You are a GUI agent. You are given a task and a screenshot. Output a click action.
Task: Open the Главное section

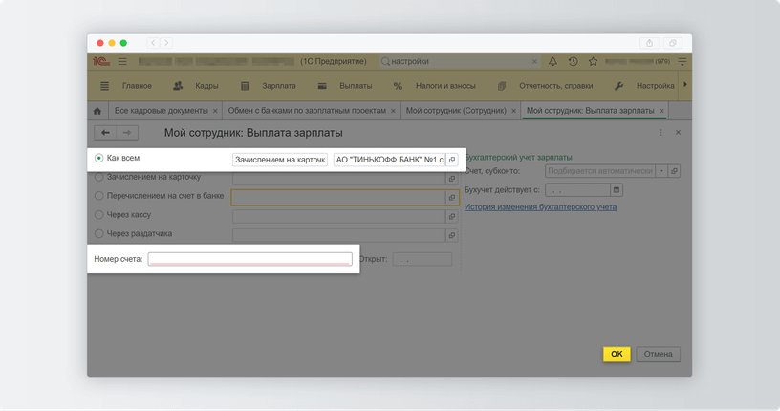click(x=137, y=86)
